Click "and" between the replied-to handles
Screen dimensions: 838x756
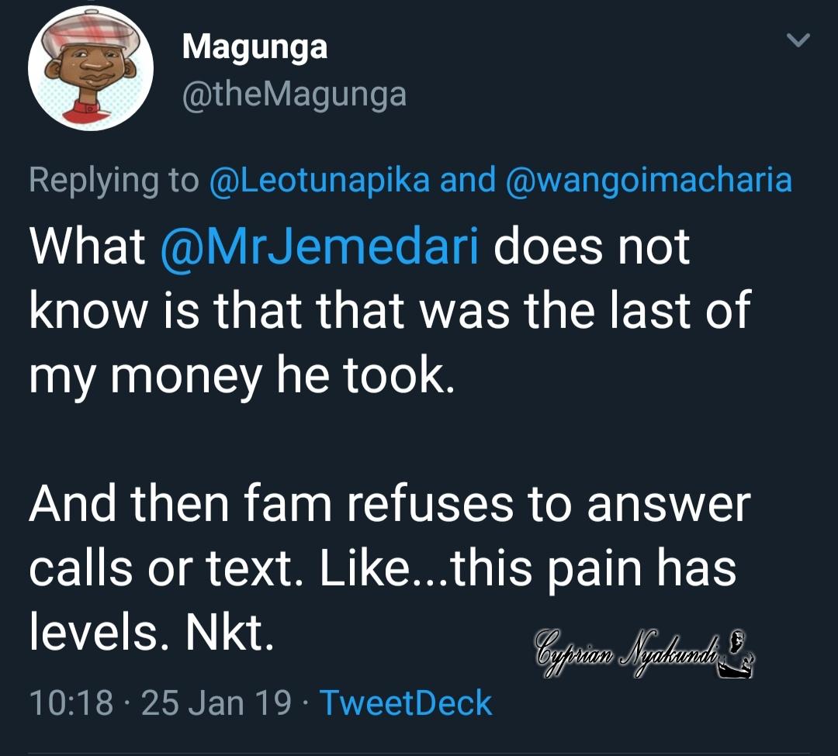point(468,180)
